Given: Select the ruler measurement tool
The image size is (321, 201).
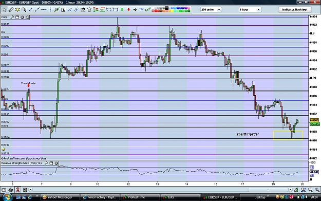Looking at the screenshot, I should [11, 9].
